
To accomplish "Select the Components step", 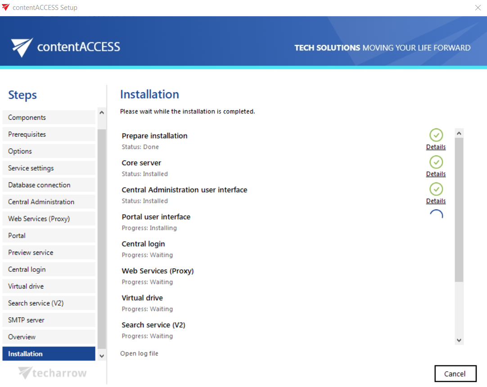I will point(49,117).
